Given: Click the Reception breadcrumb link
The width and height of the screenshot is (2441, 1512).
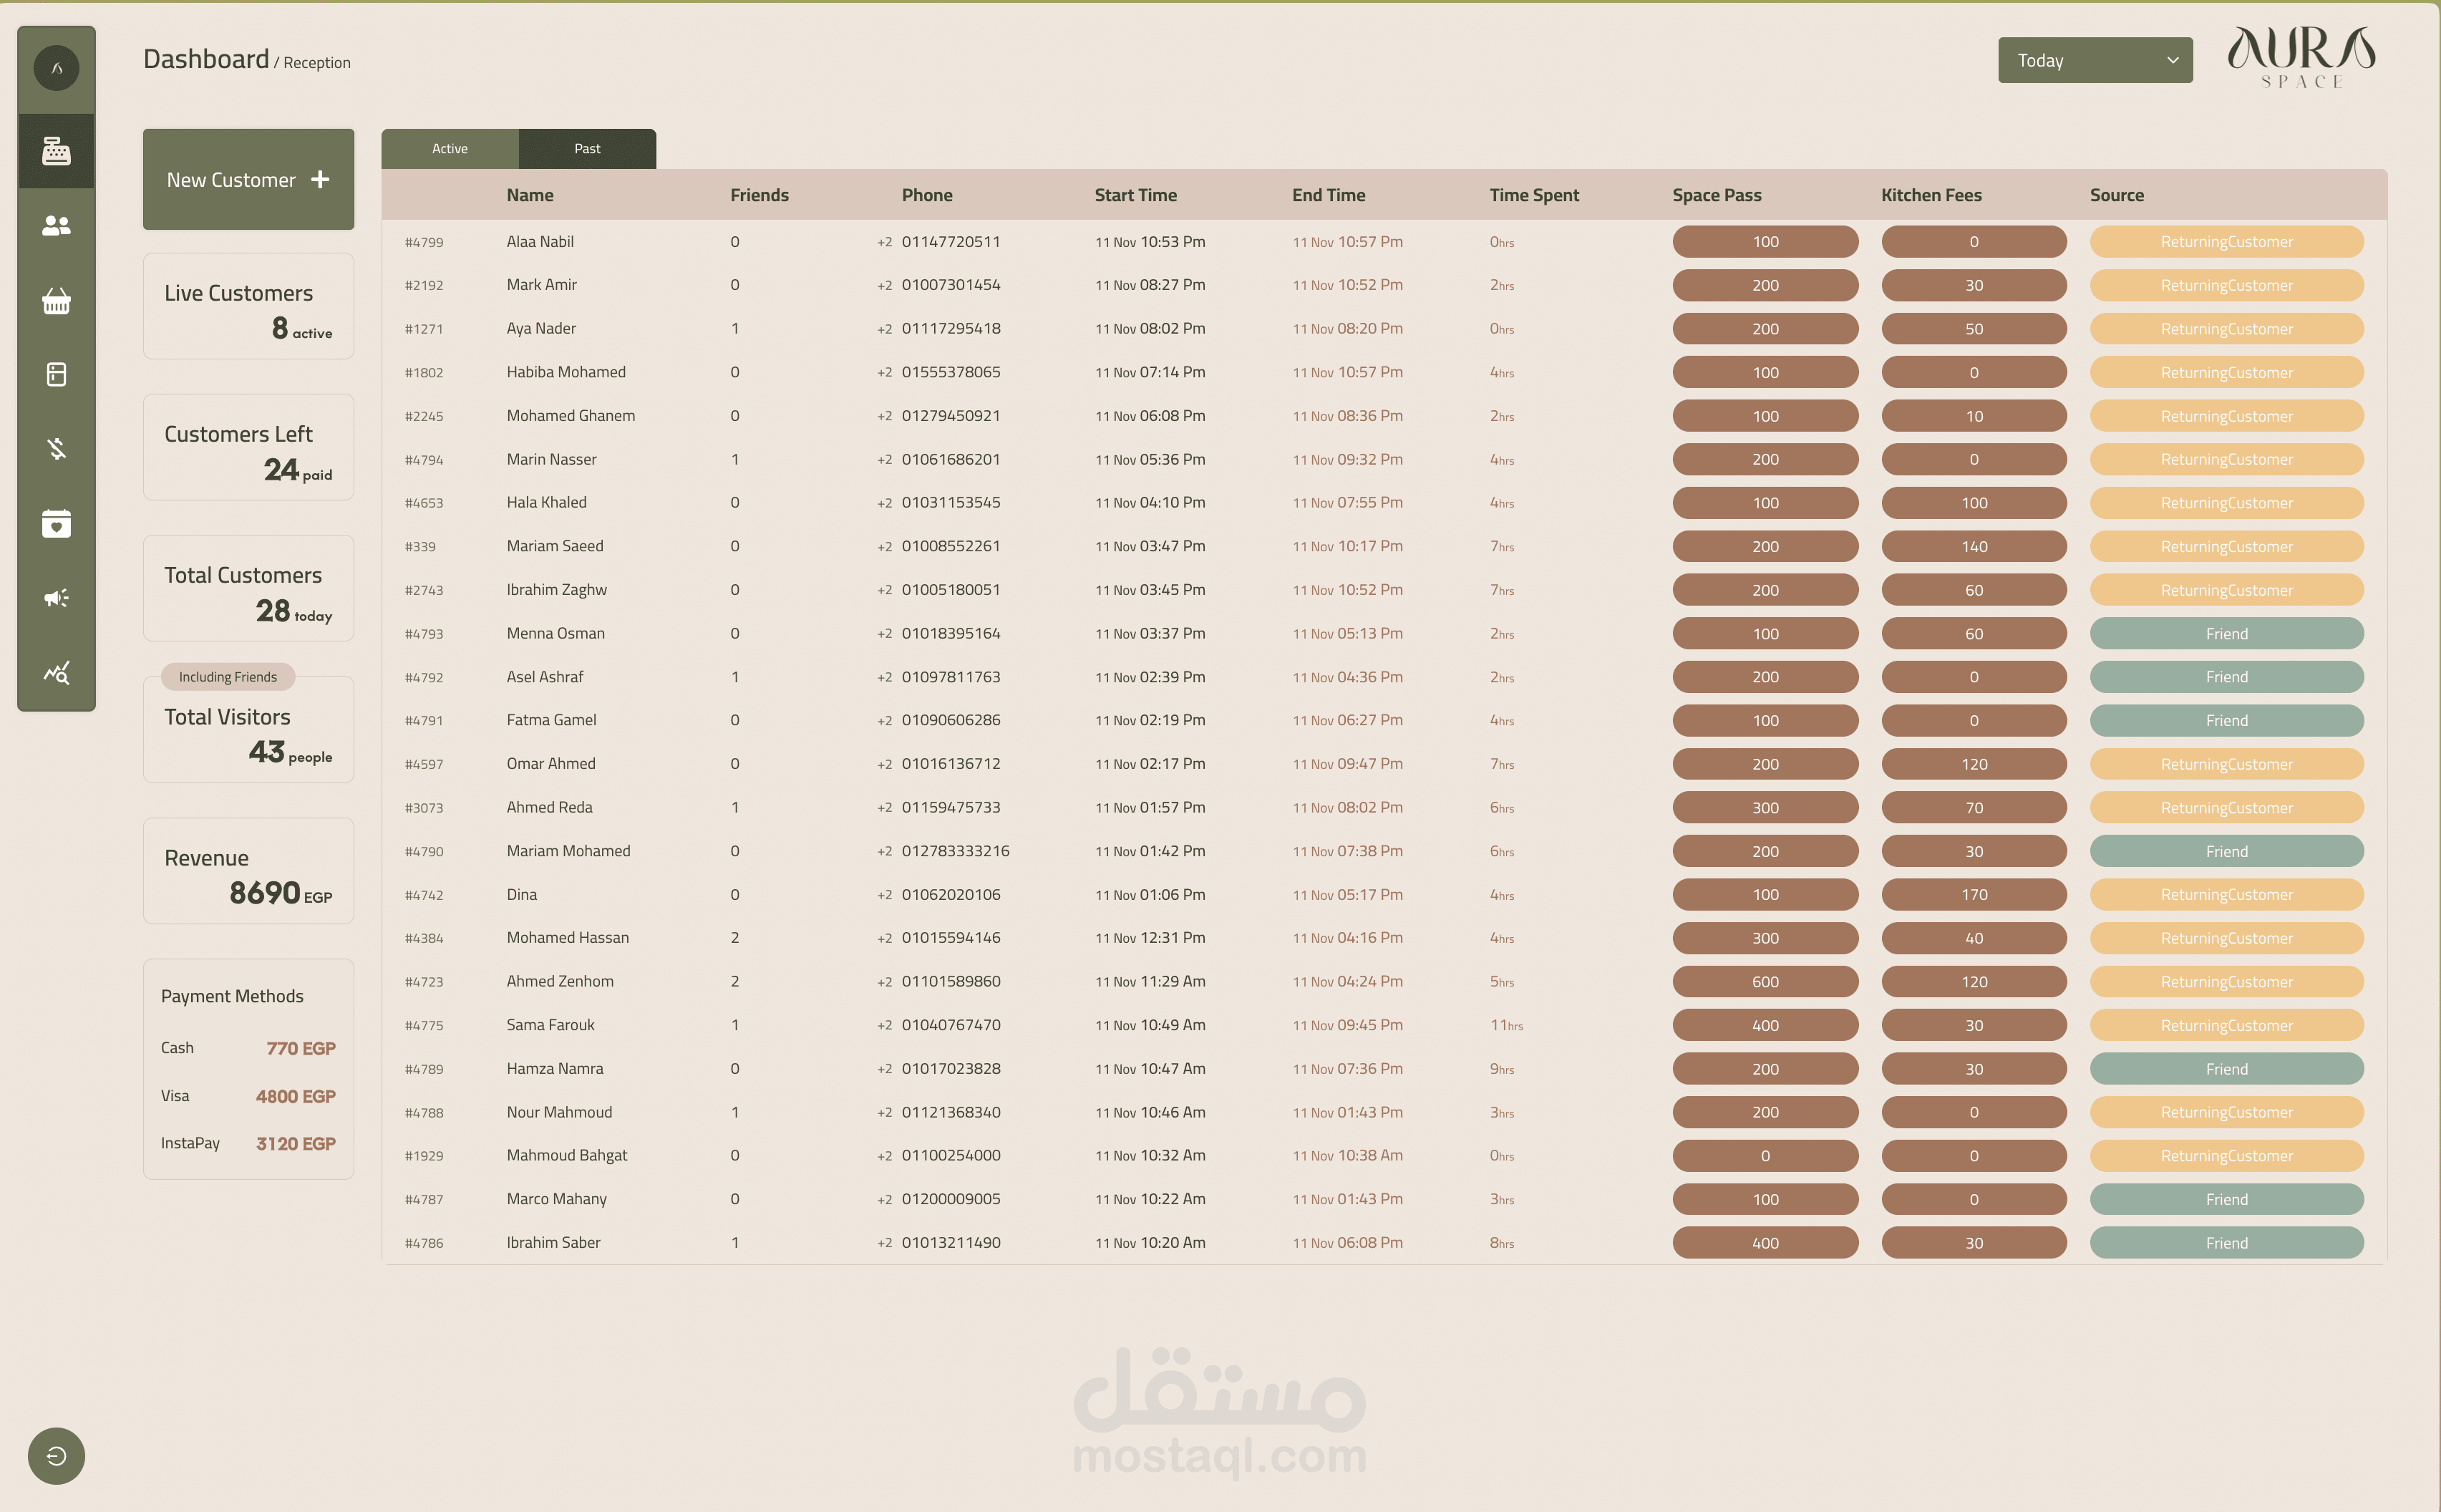Looking at the screenshot, I should click(317, 62).
